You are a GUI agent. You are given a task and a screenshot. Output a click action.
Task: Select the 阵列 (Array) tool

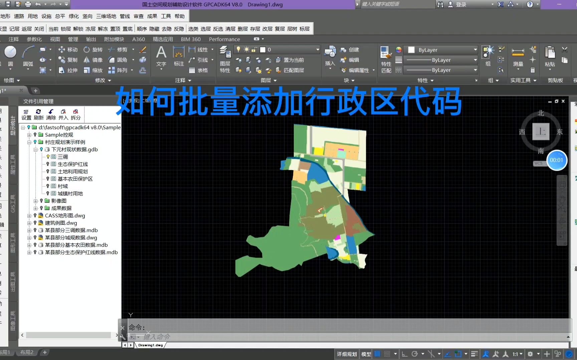pyautogui.click(x=118, y=70)
